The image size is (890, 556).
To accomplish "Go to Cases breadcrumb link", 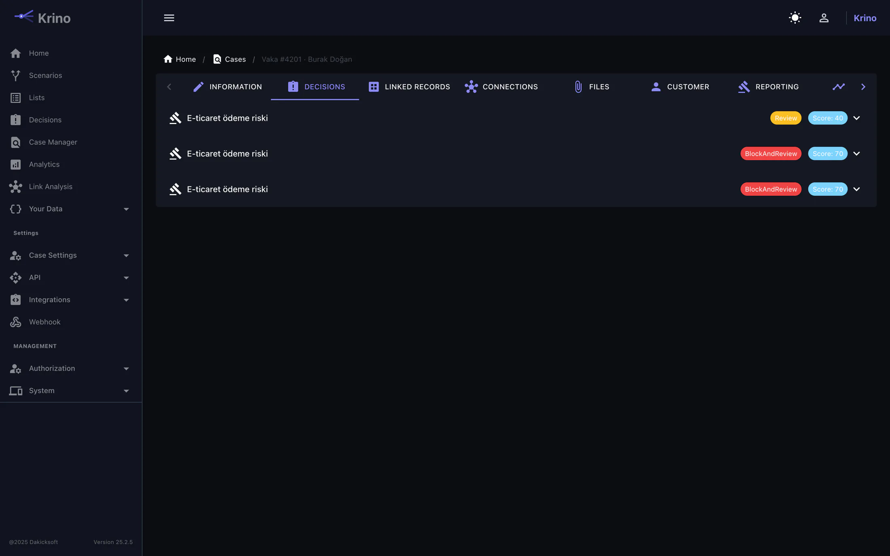I will coord(229,59).
